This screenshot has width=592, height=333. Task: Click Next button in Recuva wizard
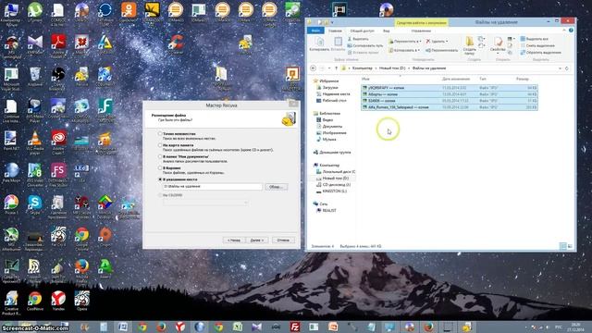[x=257, y=240]
